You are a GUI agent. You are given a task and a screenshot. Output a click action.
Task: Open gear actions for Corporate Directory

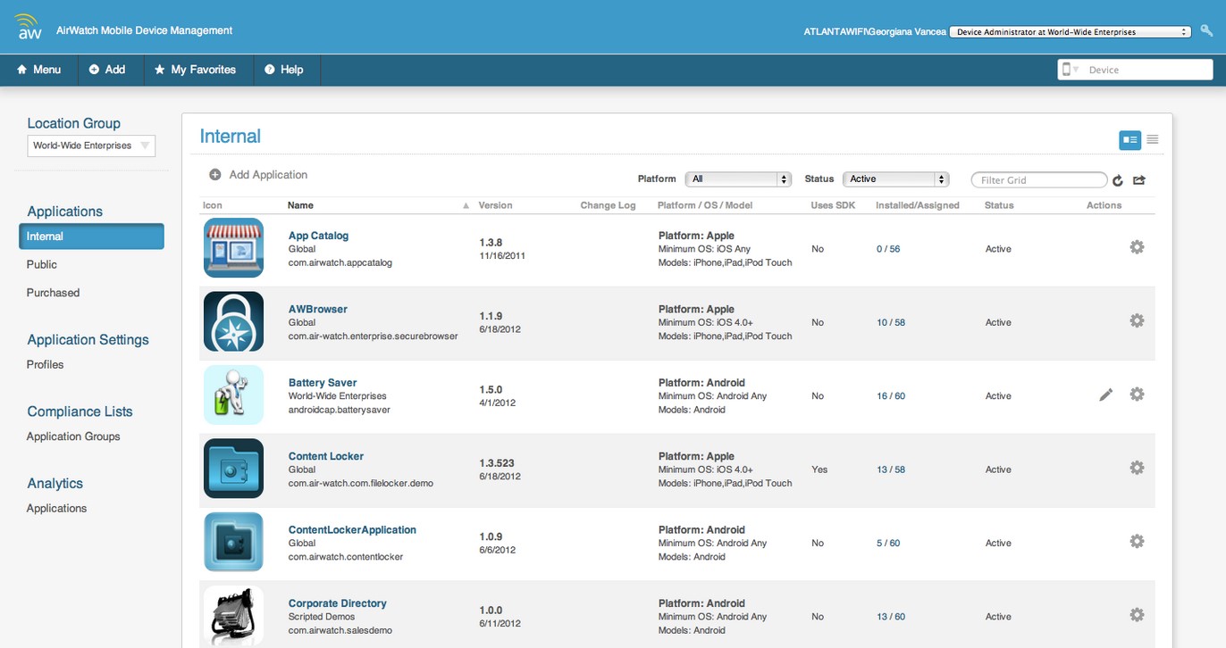(1137, 614)
